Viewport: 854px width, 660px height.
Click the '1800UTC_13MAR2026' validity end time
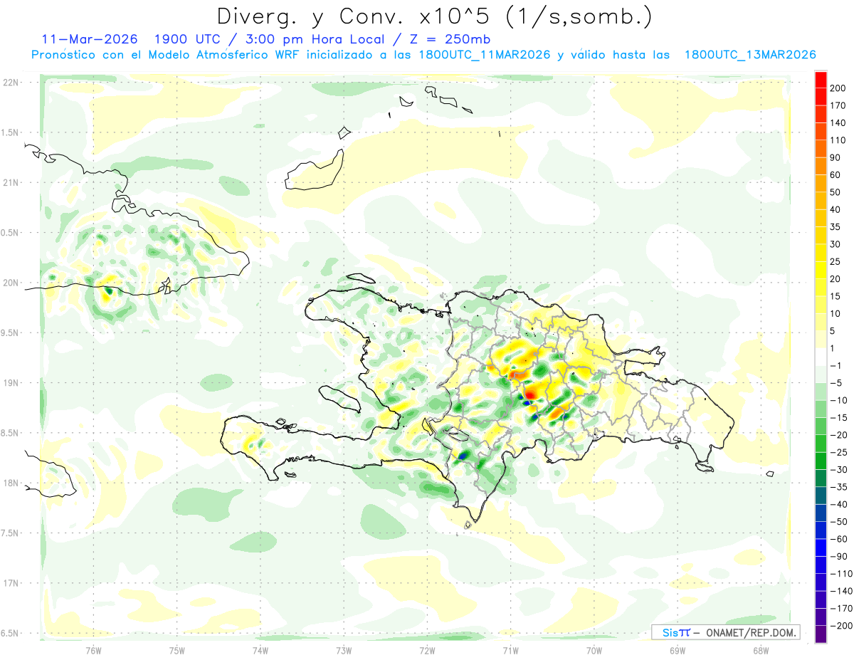click(x=749, y=55)
